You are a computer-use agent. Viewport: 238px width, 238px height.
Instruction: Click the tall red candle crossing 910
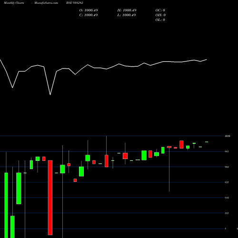(x=50, y=198)
